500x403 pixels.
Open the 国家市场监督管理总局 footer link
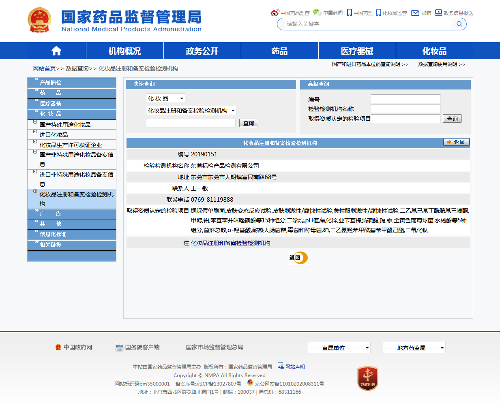point(215,348)
